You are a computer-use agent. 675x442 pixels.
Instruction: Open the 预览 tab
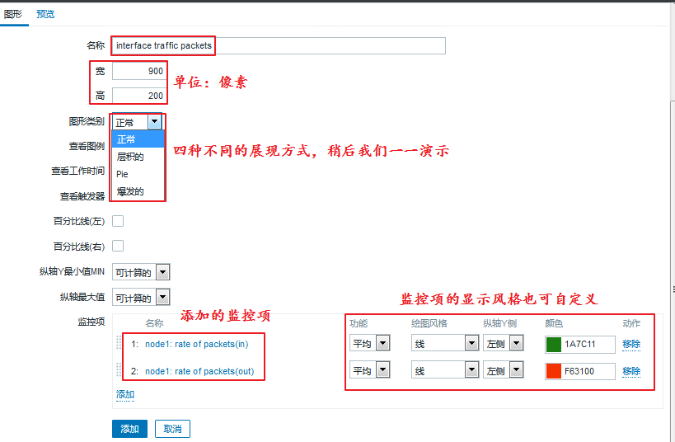[x=45, y=14]
